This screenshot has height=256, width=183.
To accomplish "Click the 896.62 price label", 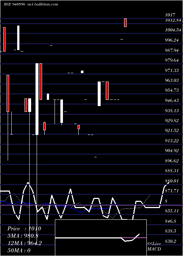I will click(x=172, y=161).
